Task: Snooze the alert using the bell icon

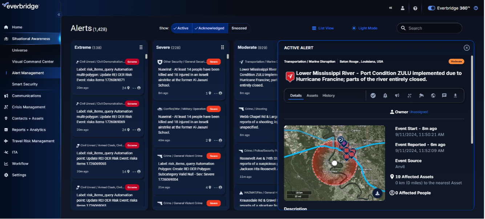Action: coord(385,96)
